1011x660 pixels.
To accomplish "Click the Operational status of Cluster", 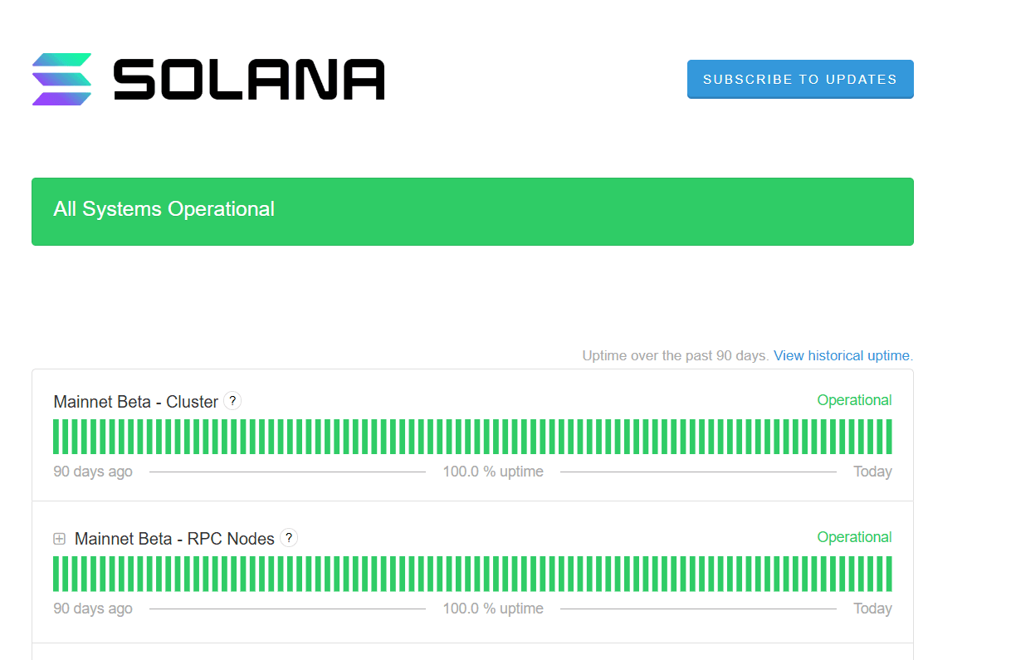I will click(854, 400).
